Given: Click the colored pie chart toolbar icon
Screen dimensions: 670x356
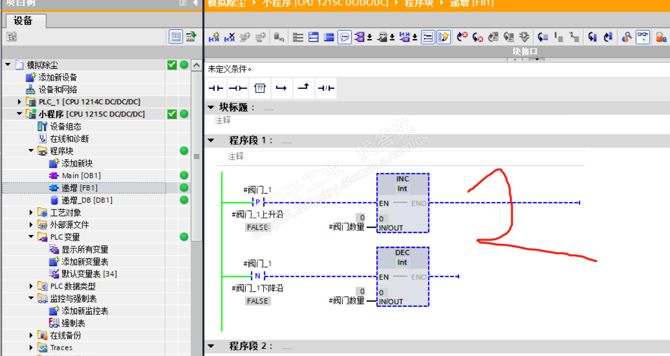Looking at the screenshot, I should point(627,37).
